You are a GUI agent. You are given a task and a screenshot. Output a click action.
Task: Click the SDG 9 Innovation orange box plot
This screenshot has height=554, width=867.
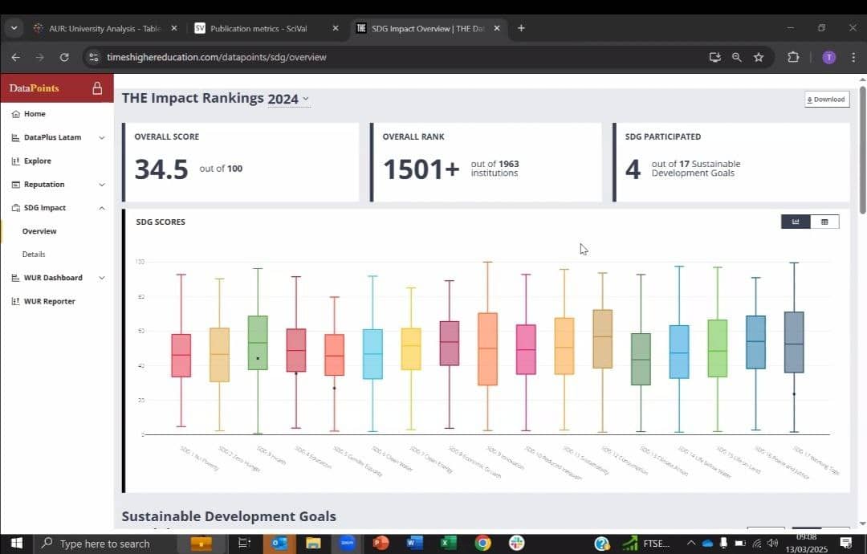click(488, 349)
